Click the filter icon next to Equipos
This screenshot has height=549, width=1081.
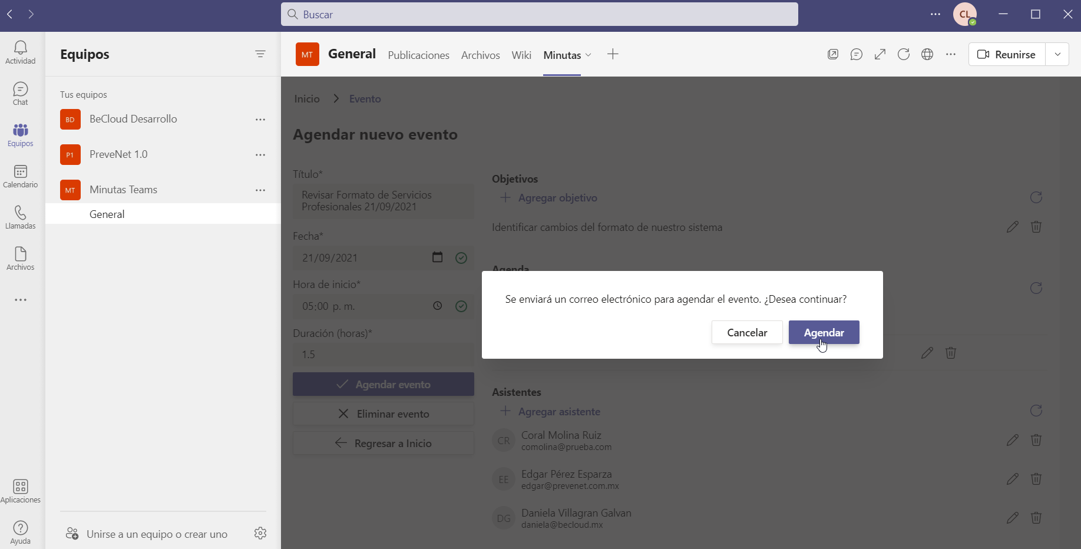point(260,54)
